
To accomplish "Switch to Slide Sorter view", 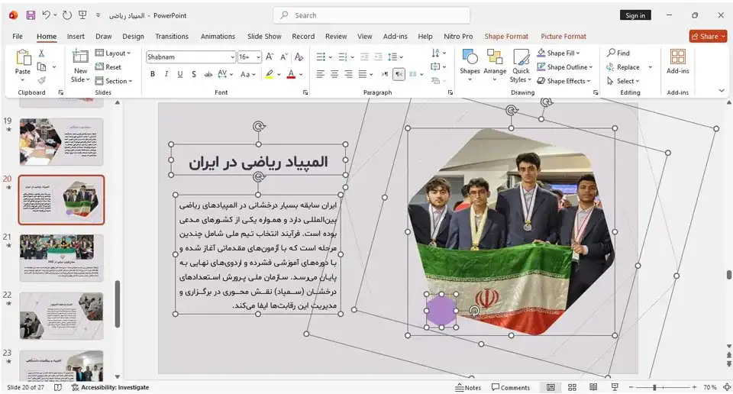I will tap(572, 387).
